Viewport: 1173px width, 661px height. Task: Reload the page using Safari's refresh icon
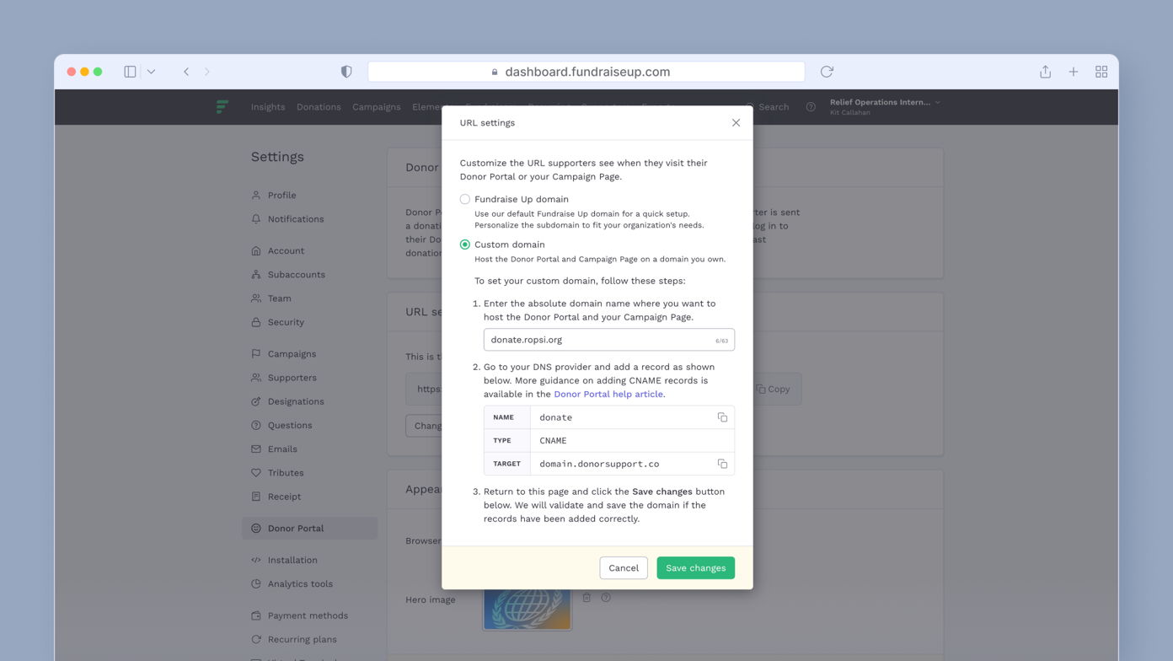[826, 72]
